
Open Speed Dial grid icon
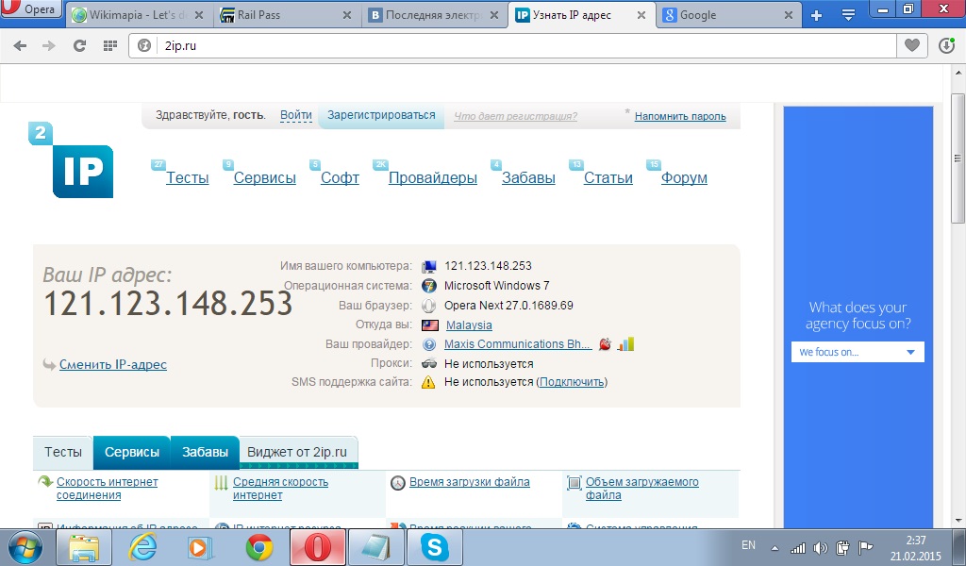coord(109,45)
